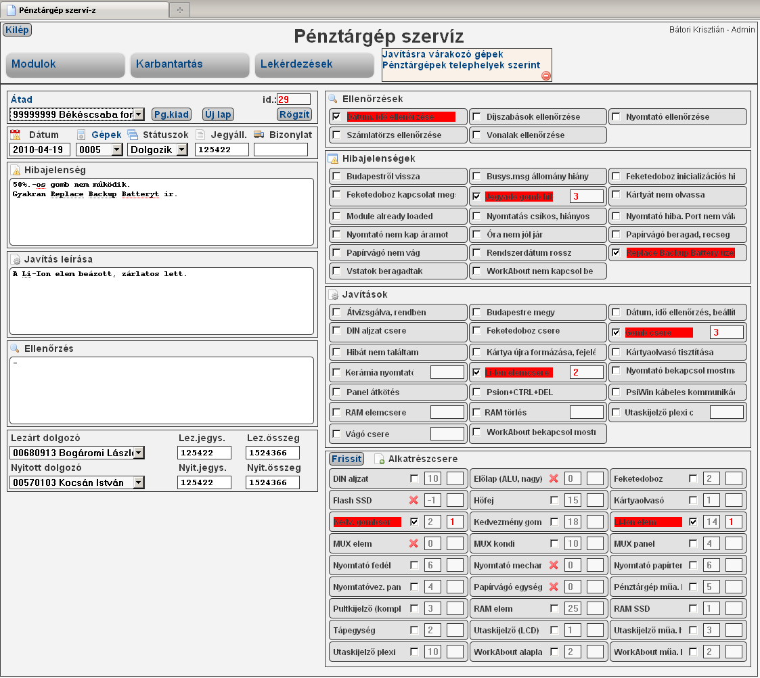Screen dimensions: 760x678
Task: Toggle Replace Backup Battery checkbox
Action: (x=616, y=252)
